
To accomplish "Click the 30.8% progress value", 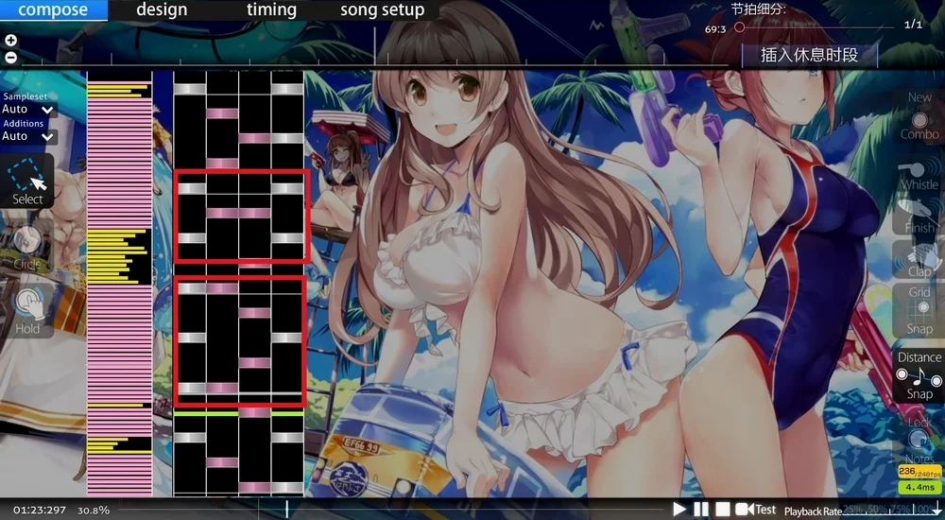I will (94, 511).
